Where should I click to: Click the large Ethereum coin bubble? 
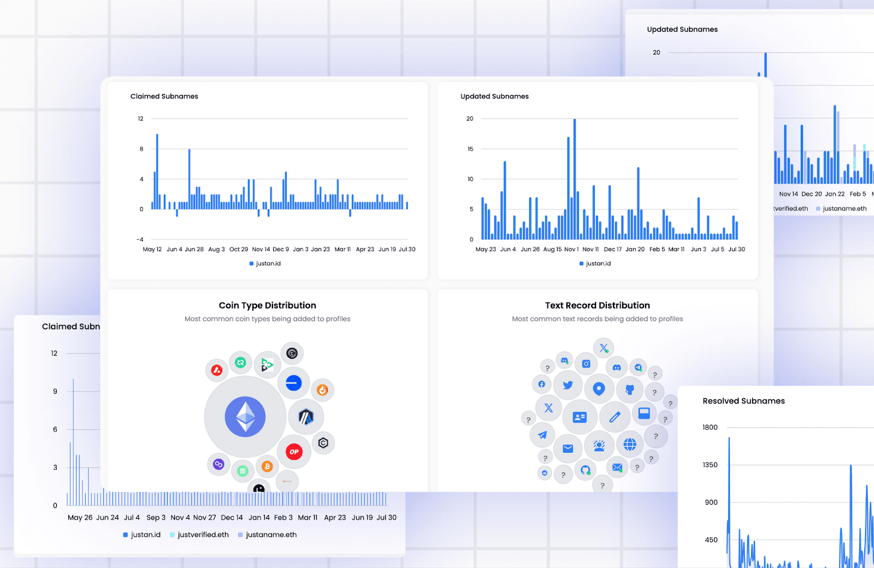click(x=245, y=417)
